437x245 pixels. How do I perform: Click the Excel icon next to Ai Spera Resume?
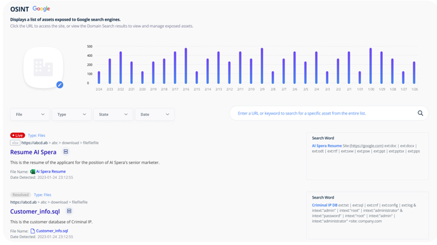[x=33, y=172]
